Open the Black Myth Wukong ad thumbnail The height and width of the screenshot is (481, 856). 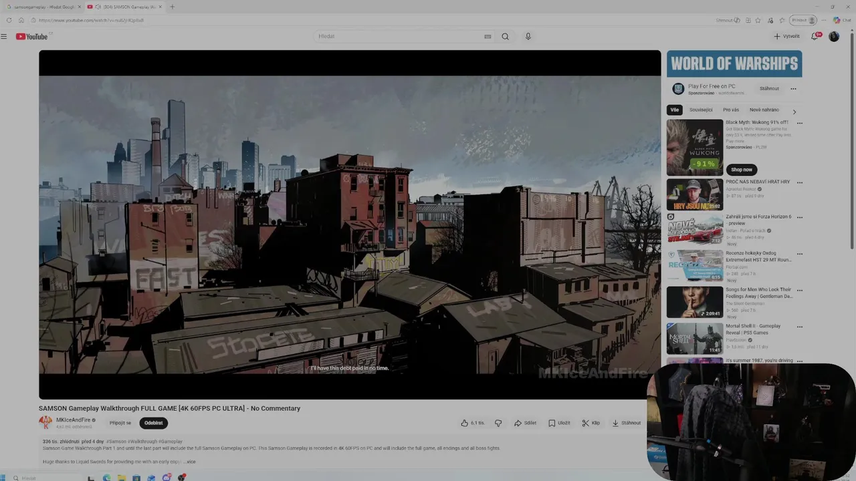pyautogui.click(x=695, y=147)
